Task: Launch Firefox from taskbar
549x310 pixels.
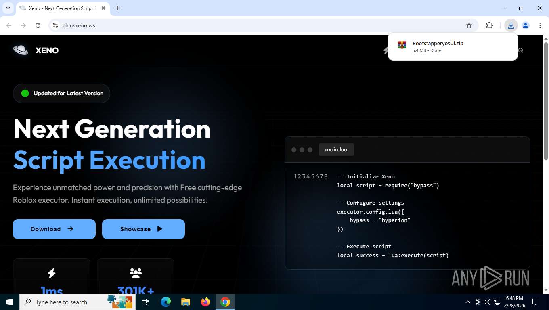Action: click(x=205, y=302)
